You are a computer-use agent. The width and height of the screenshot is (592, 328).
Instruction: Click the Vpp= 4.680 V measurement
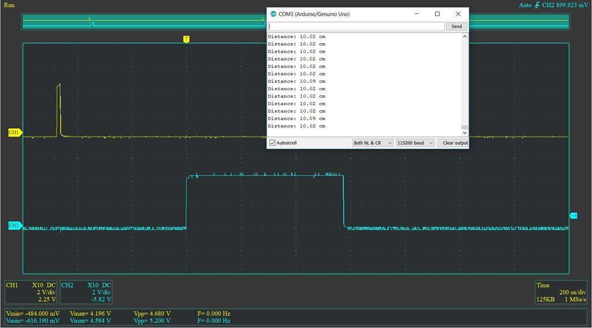pos(152,314)
